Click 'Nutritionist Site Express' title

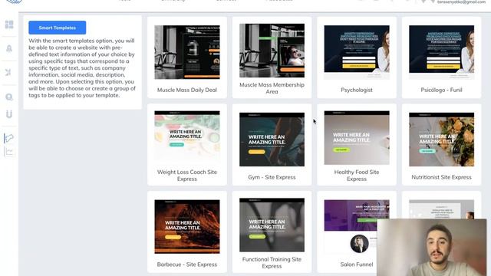tap(442, 177)
